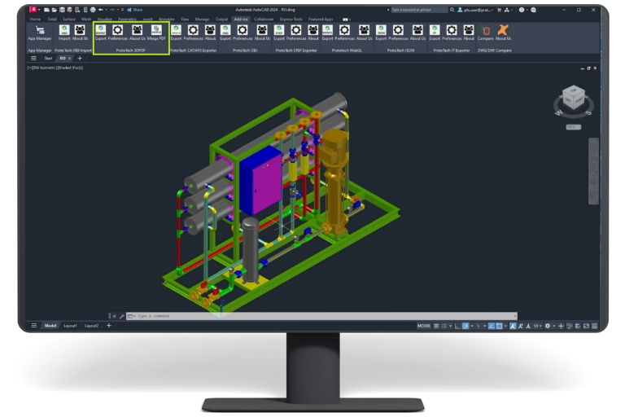Open the file tab hamburger menu

[33, 59]
